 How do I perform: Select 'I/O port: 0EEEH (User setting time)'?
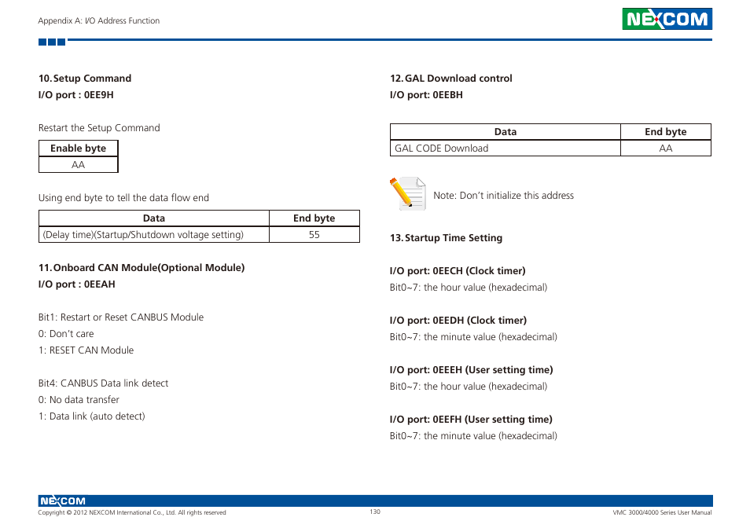[472, 370]
